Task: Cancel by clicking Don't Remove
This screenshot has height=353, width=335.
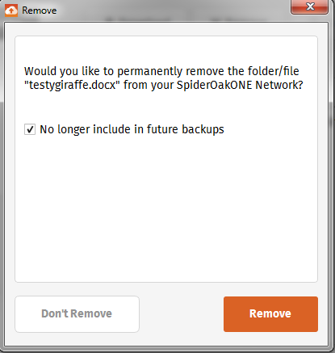Action: 77,314
